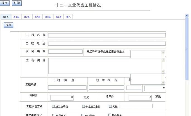Click into the 工程地址 text field
The width and height of the screenshot is (191, 116).
(x=107, y=44)
